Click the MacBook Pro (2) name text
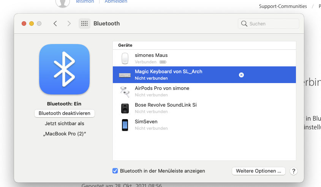 [65, 134]
